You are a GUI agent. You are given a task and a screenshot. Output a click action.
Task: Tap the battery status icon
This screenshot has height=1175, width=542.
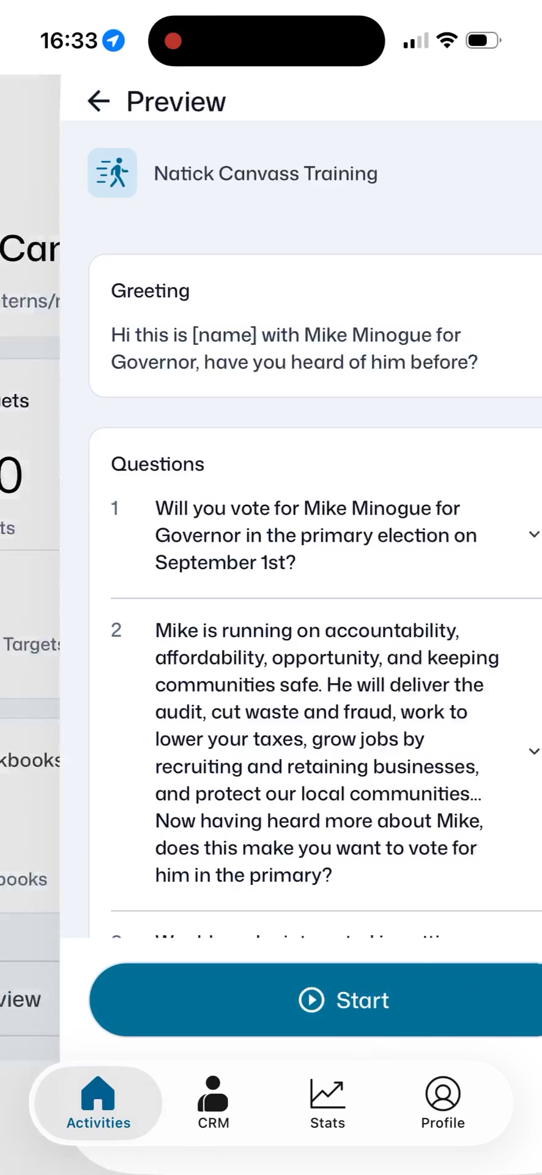click(483, 40)
